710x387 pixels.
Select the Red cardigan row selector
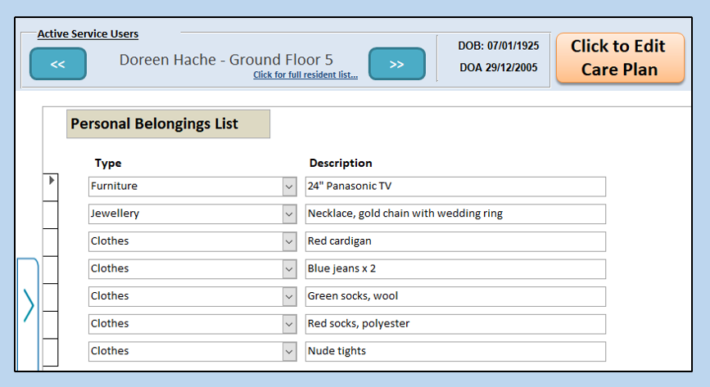[x=51, y=241]
